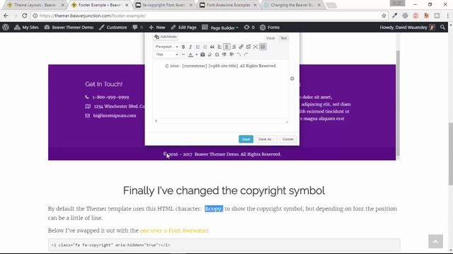This screenshot has width=453, height=254.
Task: Click Edit Page in the admin bar
Action: [183, 28]
